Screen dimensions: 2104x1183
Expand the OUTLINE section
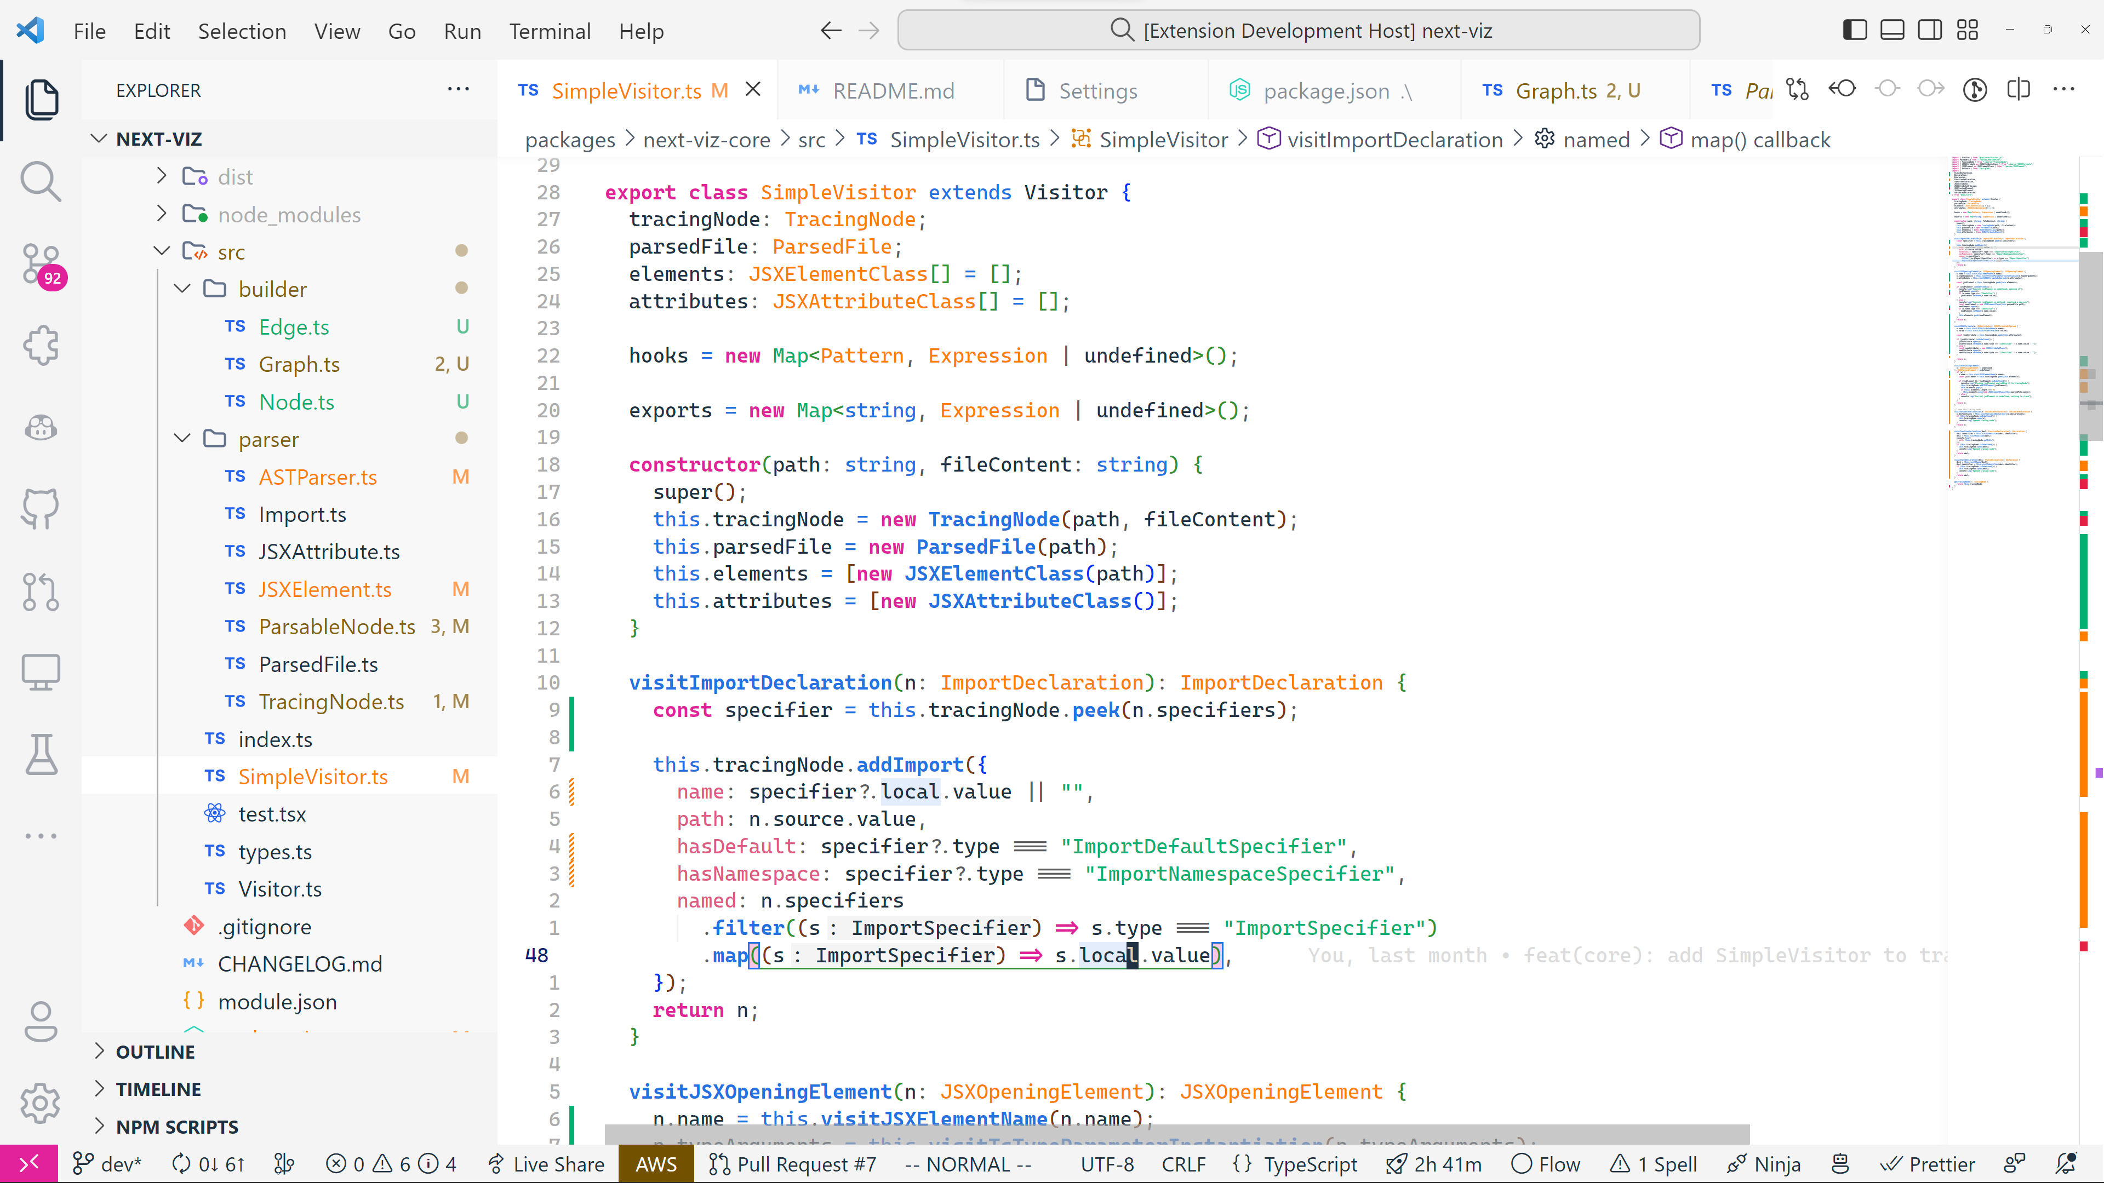coord(155,1052)
